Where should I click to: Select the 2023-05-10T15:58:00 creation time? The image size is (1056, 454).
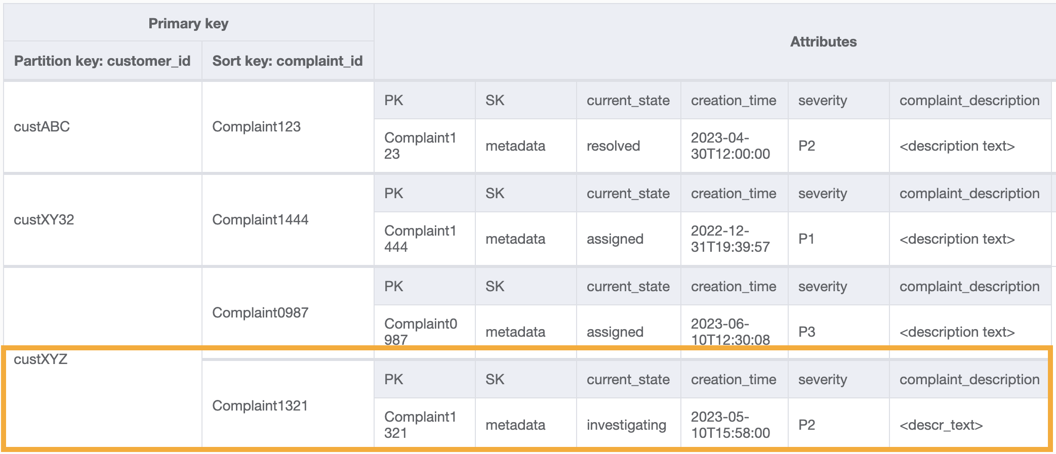click(730, 425)
